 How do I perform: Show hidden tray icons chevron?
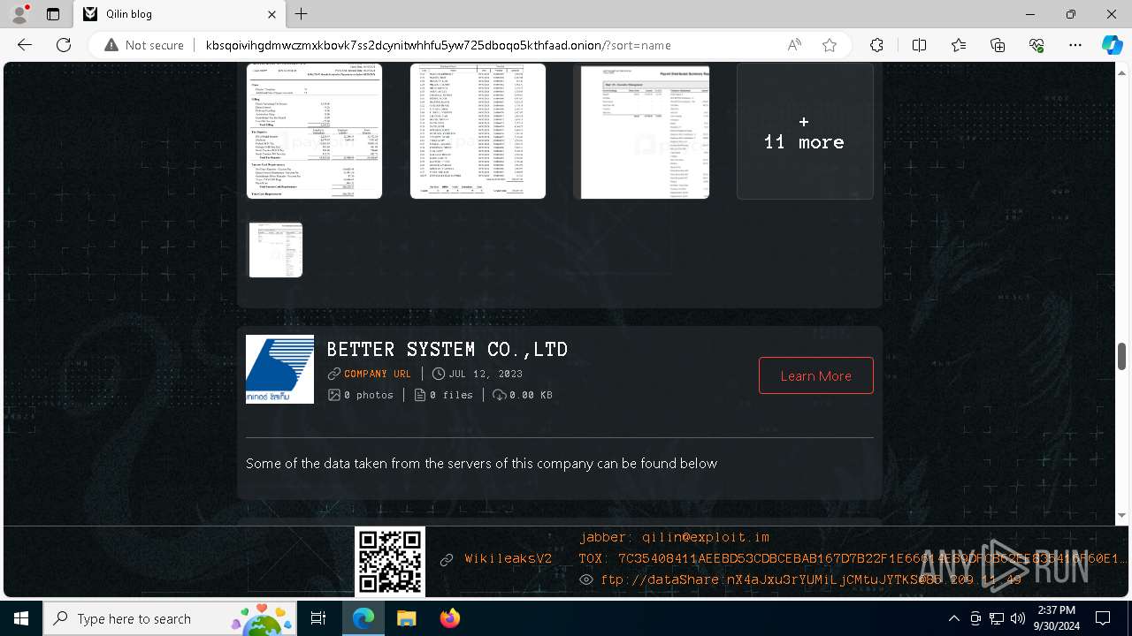953,618
